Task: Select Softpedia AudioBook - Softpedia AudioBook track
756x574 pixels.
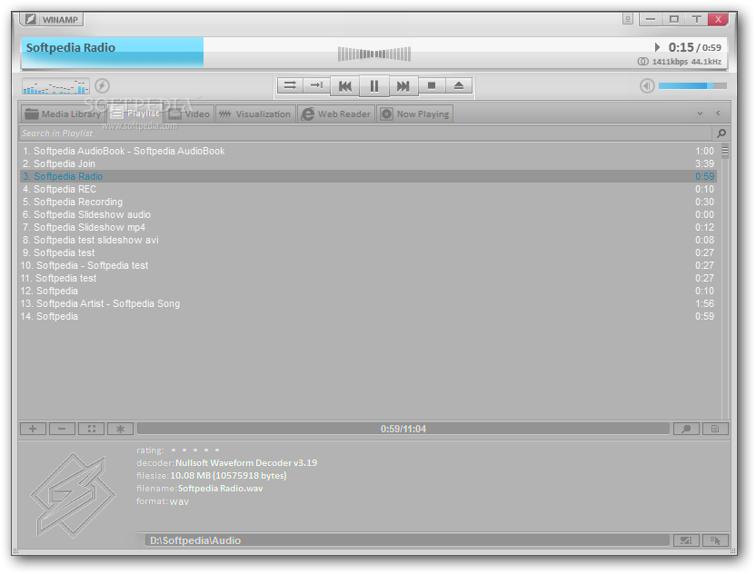Action: point(368,151)
